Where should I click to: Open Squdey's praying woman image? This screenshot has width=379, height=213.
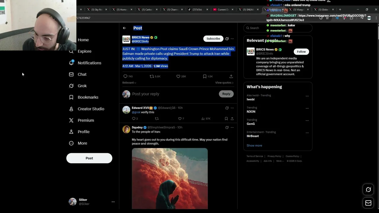[170, 178]
